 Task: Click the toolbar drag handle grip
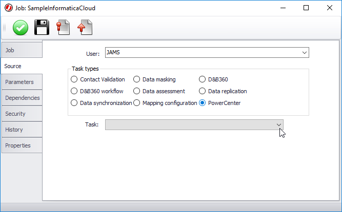tap(5, 28)
